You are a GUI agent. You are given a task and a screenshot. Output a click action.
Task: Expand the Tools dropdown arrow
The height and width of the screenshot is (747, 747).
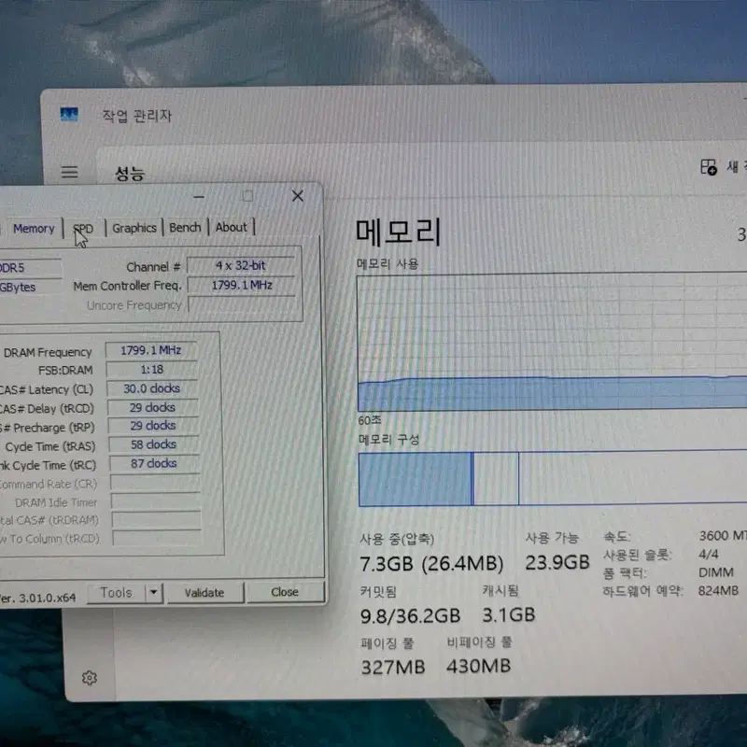click(x=154, y=592)
